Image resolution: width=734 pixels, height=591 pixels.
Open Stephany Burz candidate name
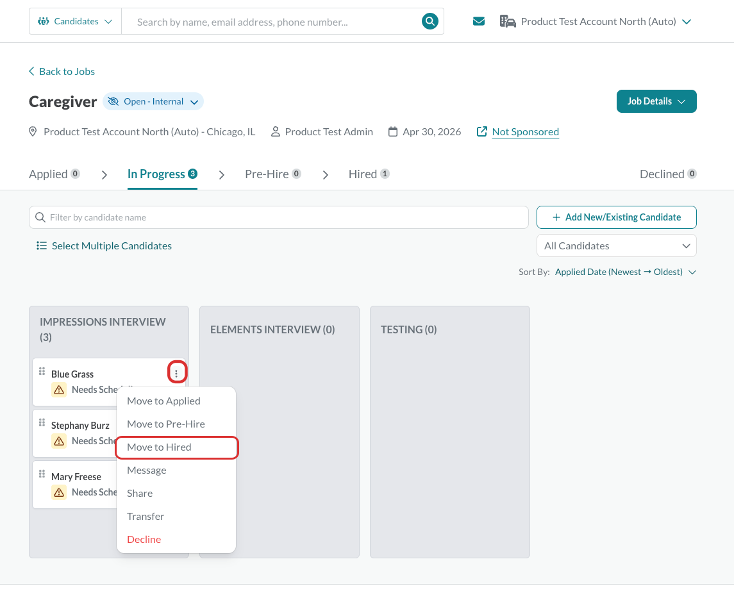[81, 426]
